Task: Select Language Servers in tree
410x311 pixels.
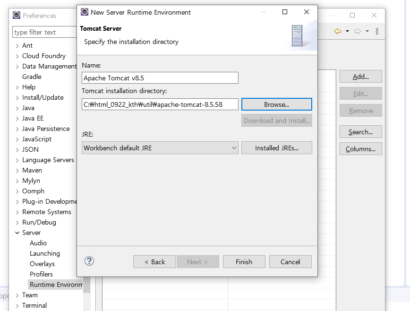Action: 48,160
